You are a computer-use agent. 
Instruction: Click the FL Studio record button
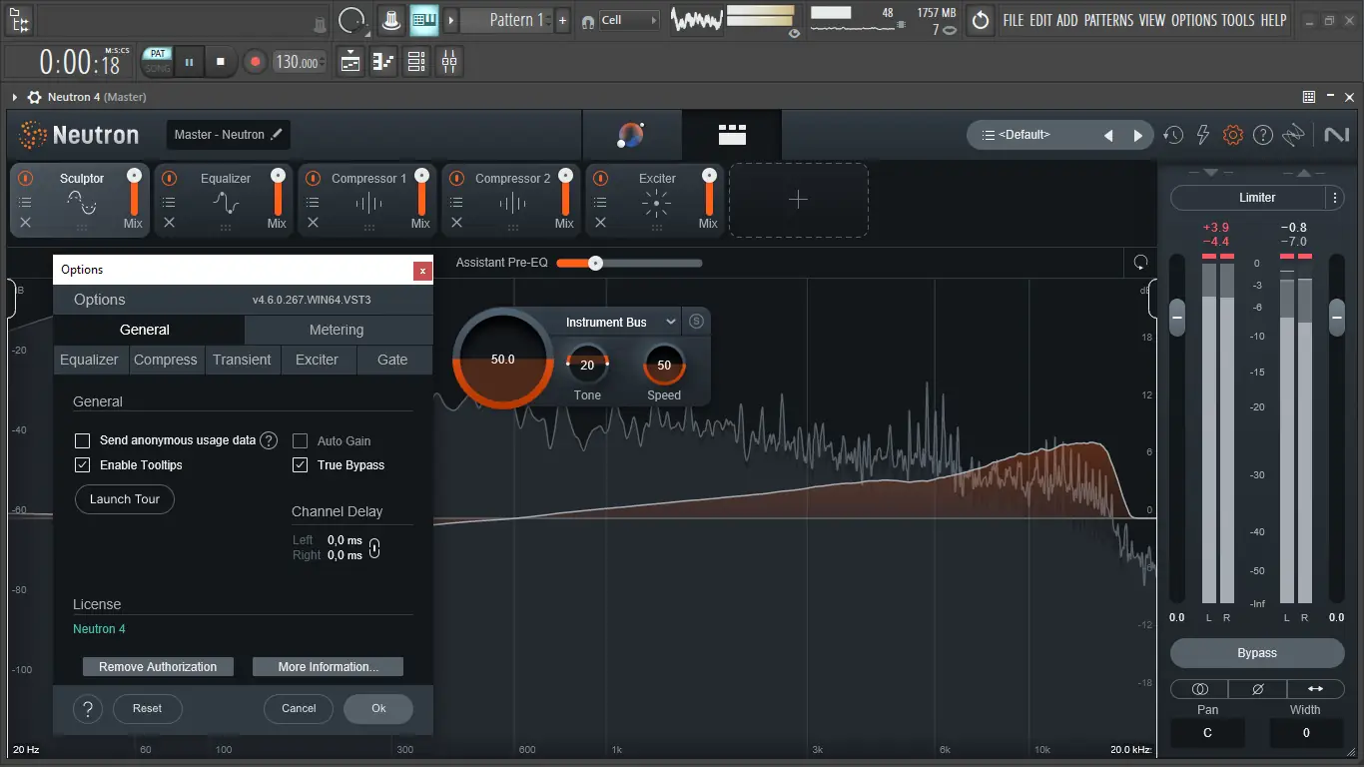click(x=255, y=62)
